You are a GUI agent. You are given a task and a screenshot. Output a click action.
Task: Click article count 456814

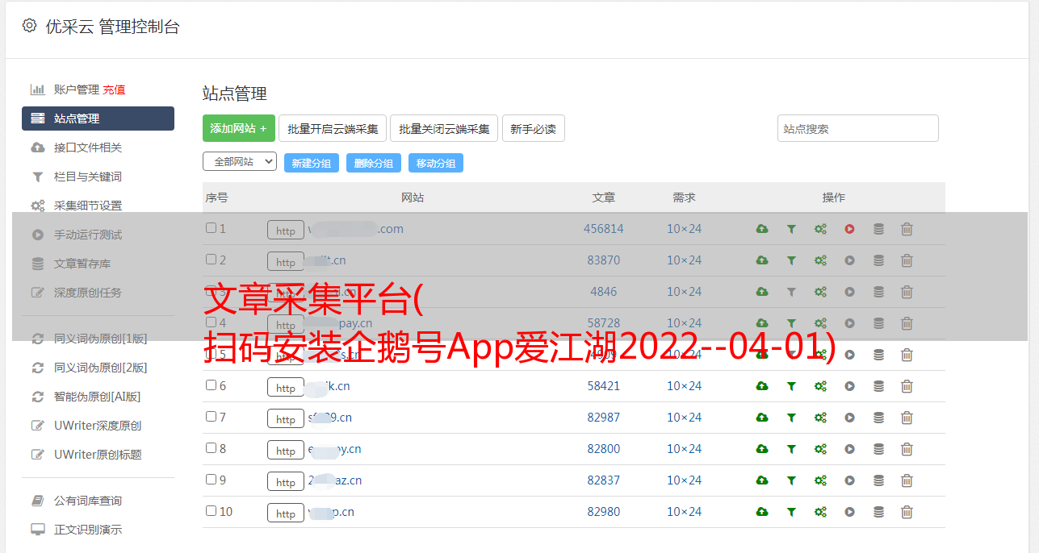(604, 229)
